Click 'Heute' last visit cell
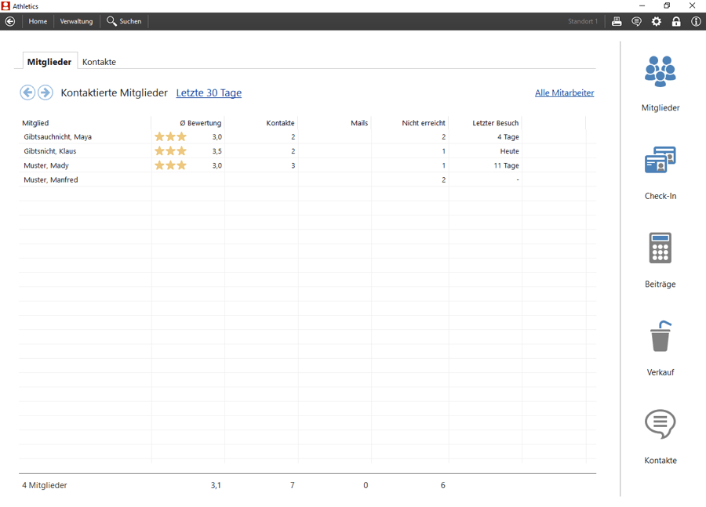 point(509,151)
